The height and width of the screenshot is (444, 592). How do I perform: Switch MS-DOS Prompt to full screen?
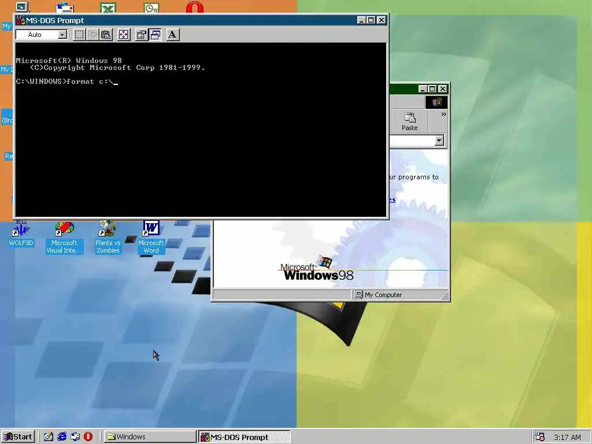(x=124, y=35)
